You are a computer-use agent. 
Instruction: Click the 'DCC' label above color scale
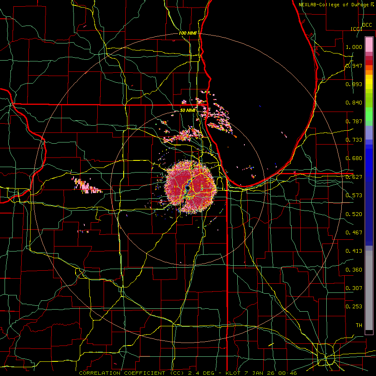tap(367, 25)
